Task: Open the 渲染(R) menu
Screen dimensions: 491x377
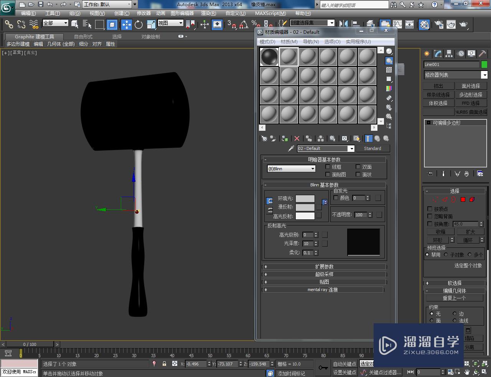Action: [x=208, y=13]
